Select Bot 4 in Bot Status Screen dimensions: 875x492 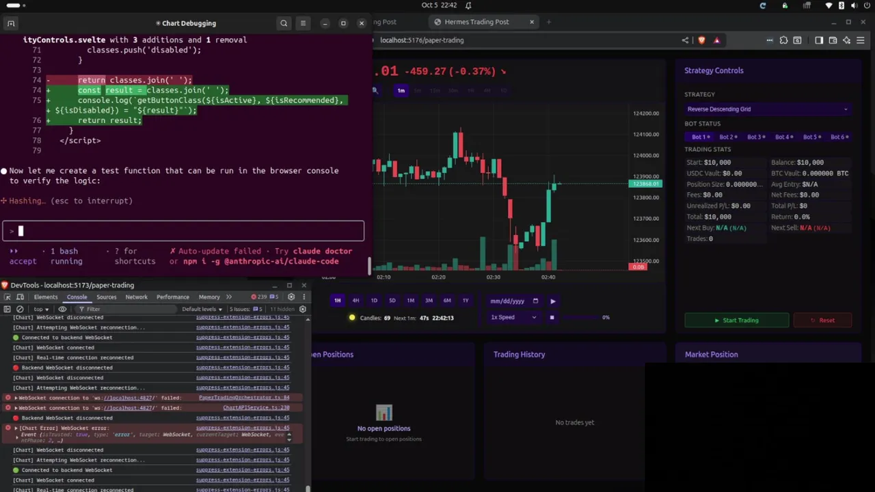click(783, 137)
